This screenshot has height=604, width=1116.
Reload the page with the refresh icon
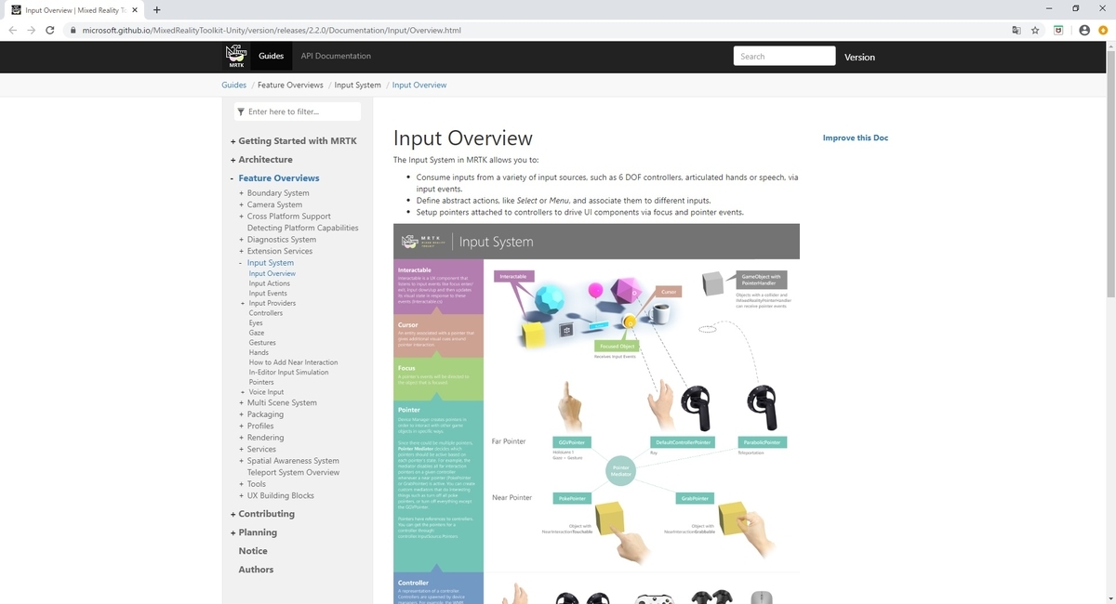[49, 30]
